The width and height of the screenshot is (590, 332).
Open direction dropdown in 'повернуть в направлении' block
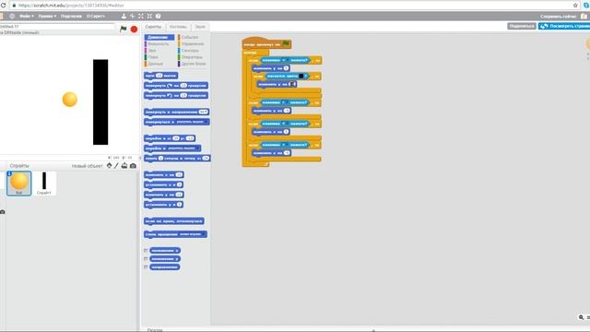coord(206,112)
